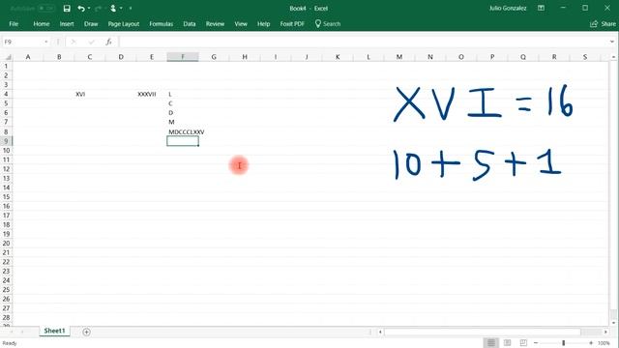
Task: Open the Foxit PDF tab
Action: (x=292, y=23)
